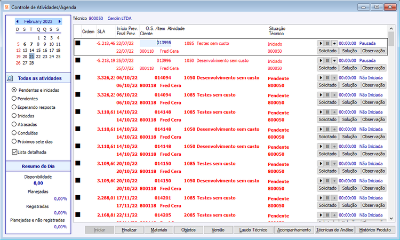The image size is (400, 240).
Task: Advance calendar to next month arrow
Action: (x=59, y=21)
